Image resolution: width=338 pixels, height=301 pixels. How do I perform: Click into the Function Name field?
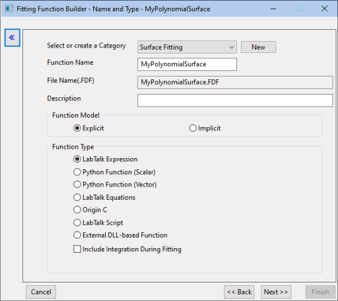click(x=187, y=64)
